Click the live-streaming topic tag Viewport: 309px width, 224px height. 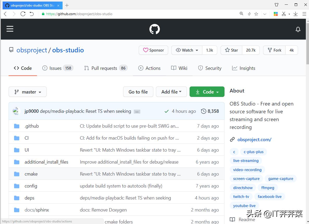point(246,160)
